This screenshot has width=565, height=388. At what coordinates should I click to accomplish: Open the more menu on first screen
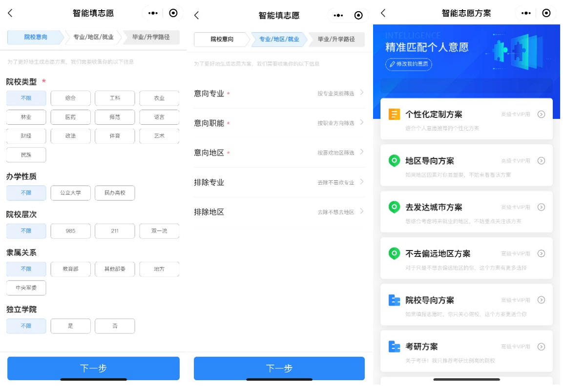point(153,13)
